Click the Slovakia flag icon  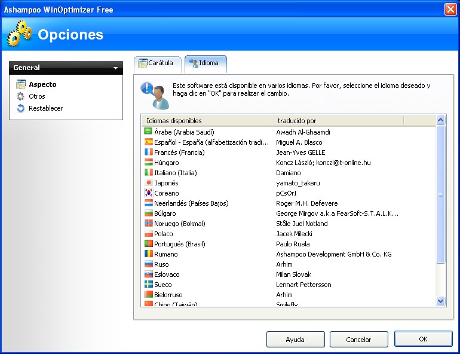(148, 274)
